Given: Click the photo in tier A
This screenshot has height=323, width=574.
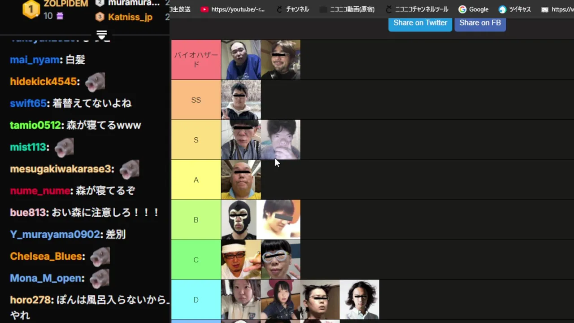Looking at the screenshot, I should tap(241, 179).
